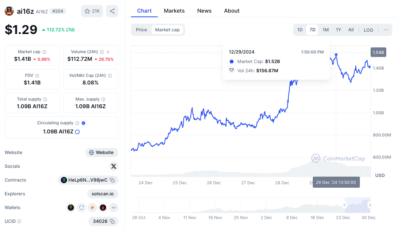Screen dimensions: 397x229
Task: Click the FDV info icon
Action: [37, 76]
